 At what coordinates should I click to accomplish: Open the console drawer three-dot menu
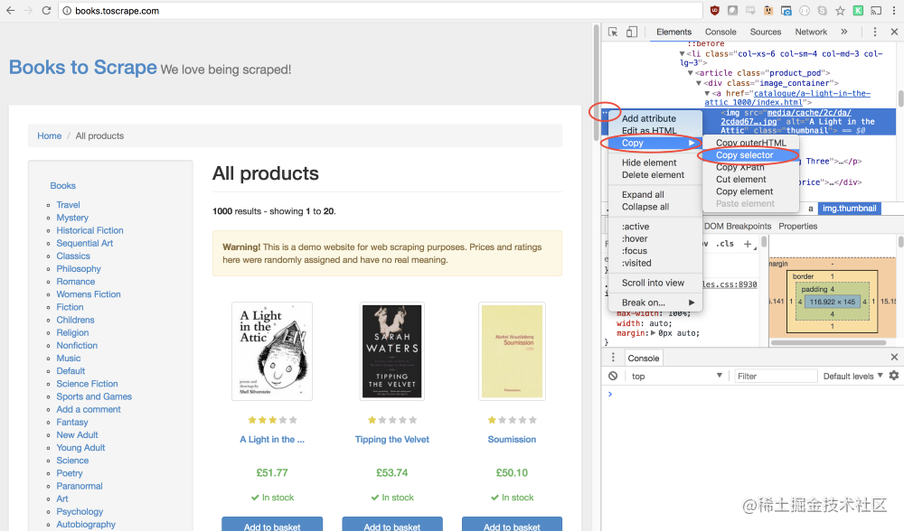pos(613,357)
